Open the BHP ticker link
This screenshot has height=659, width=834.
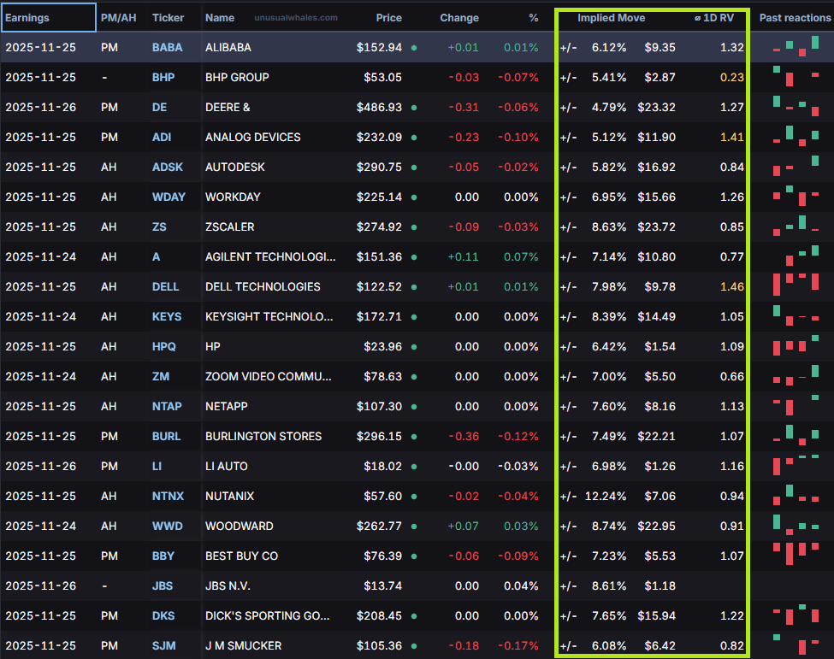pyautogui.click(x=163, y=77)
